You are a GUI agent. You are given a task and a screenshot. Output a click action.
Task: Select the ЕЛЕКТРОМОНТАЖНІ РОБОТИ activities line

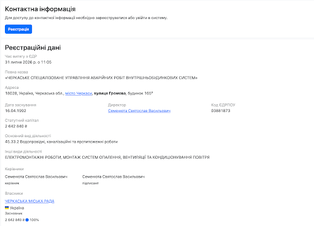tap(107, 157)
